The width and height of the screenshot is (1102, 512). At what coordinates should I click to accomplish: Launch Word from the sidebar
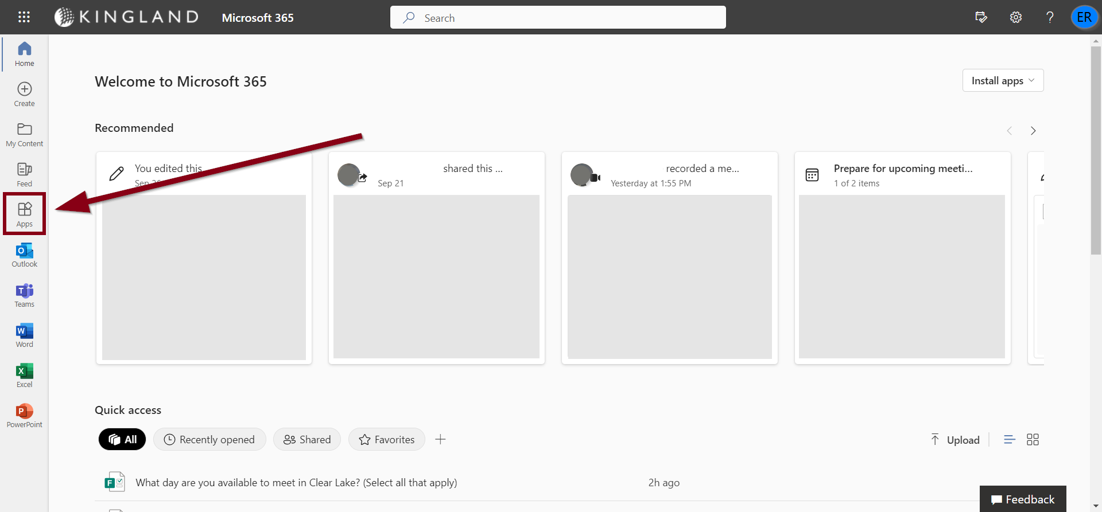point(24,335)
